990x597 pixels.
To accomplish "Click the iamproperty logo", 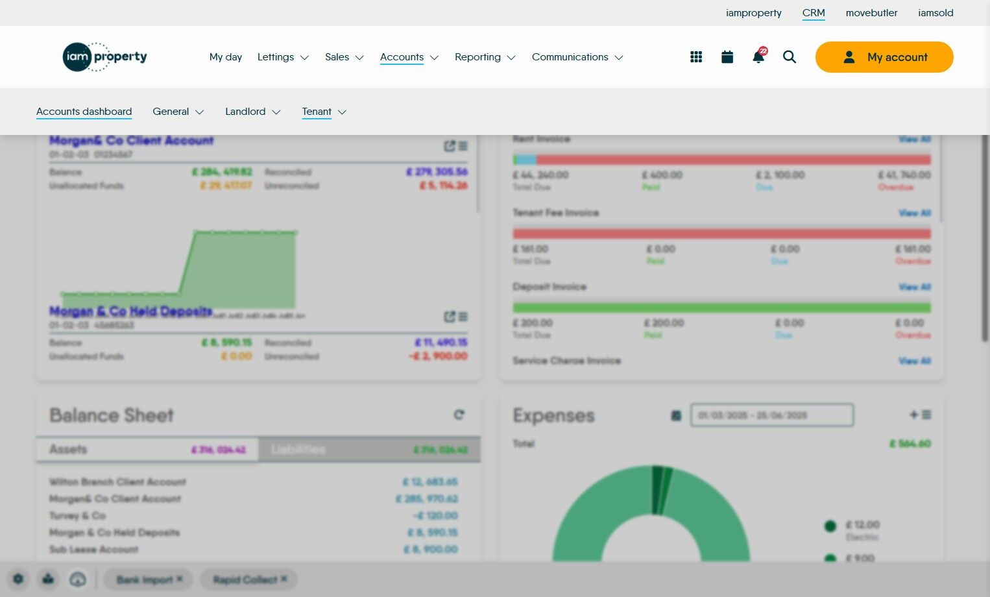I will [104, 57].
